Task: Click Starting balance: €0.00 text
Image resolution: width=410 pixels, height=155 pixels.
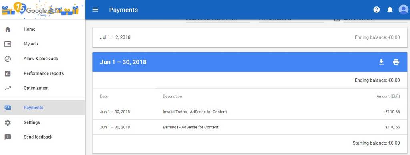Action: (x=376, y=143)
